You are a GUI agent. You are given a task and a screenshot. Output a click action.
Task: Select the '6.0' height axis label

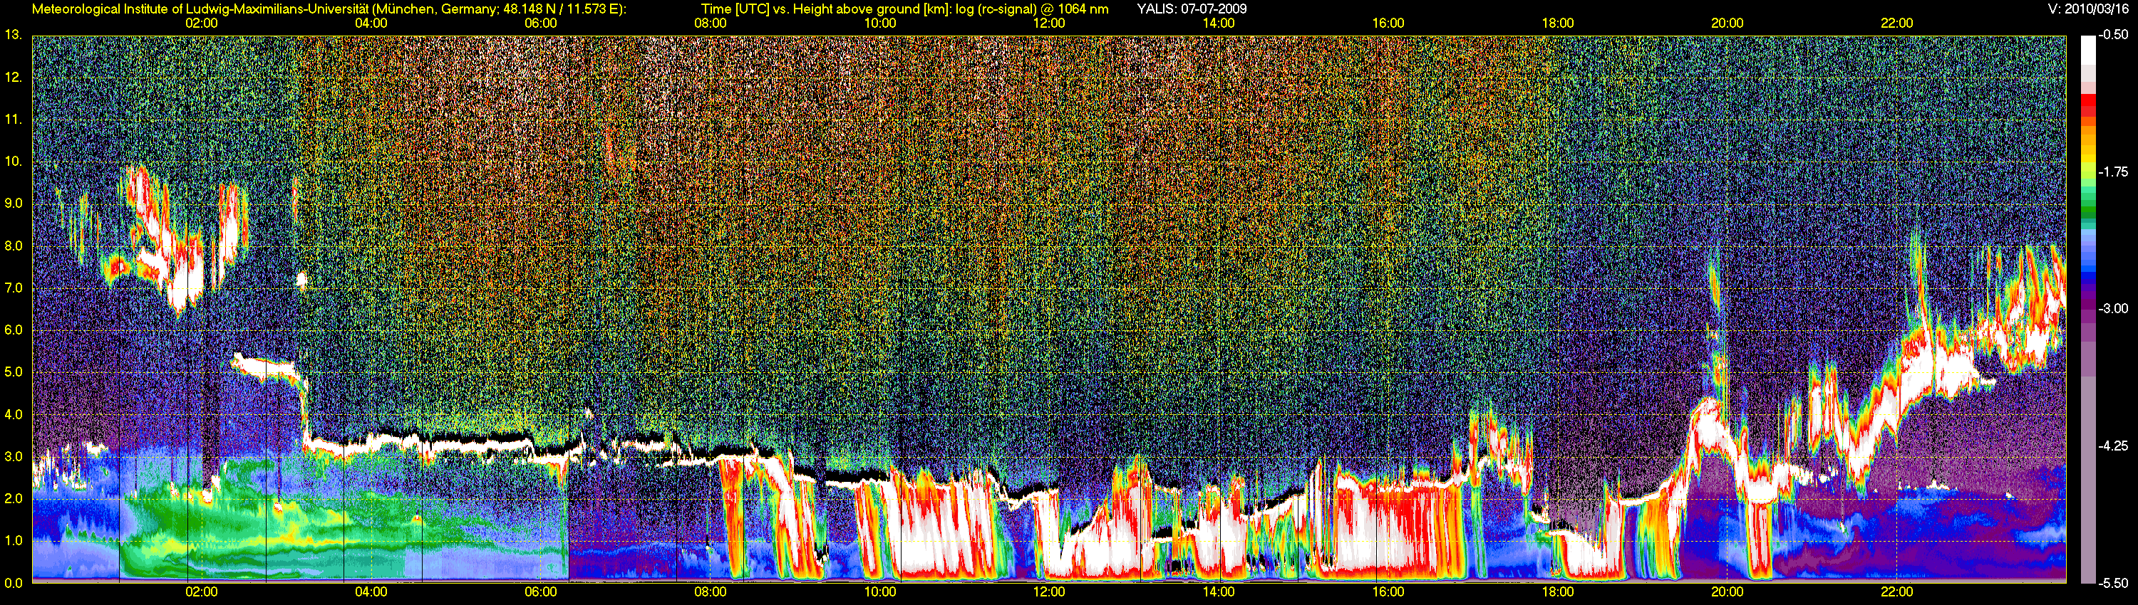pyautogui.click(x=14, y=330)
